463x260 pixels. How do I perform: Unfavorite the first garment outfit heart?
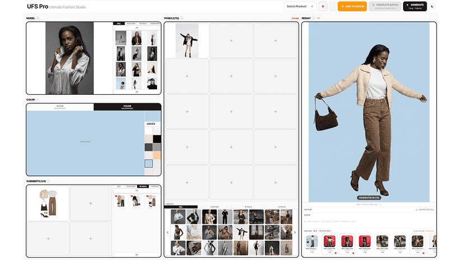tap(116, 196)
